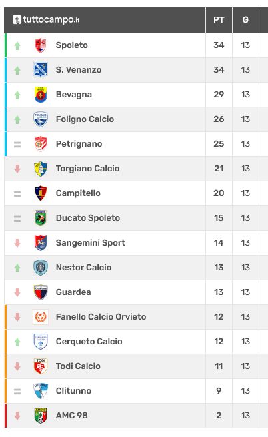Select the Torgiano Calcio crest icon
The height and width of the screenshot is (437, 268).
(41, 169)
